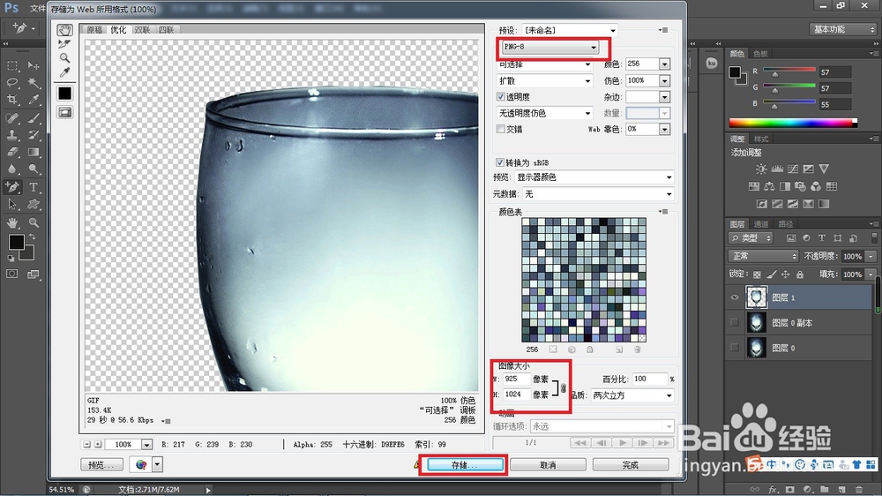Open the 品质 两次立方 dropdown

632,395
